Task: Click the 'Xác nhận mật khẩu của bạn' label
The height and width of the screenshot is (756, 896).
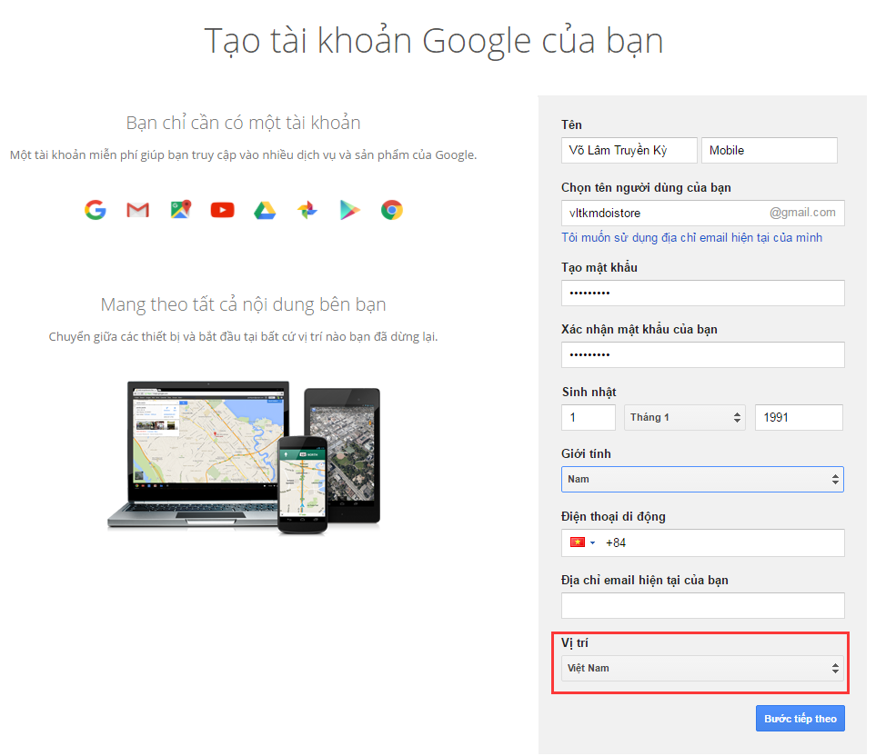Action: 639,329
